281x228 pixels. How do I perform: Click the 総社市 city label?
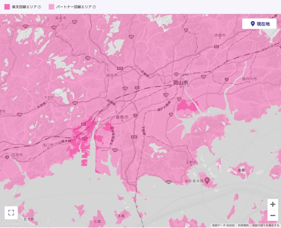[112, 75]
